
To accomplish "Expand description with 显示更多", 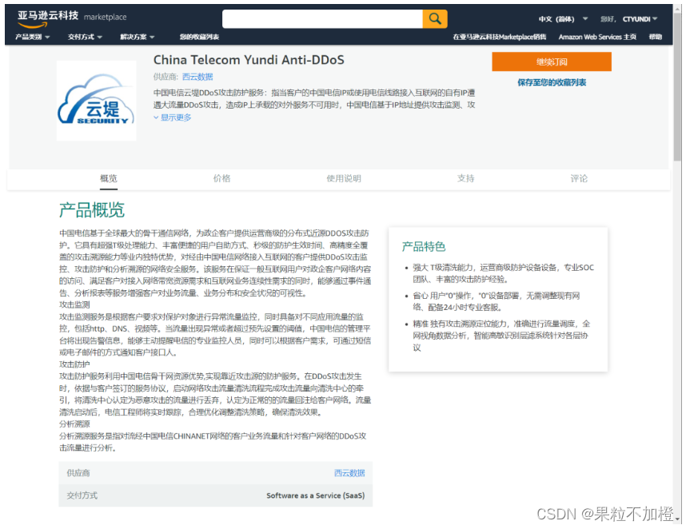I will pos(173,117).
